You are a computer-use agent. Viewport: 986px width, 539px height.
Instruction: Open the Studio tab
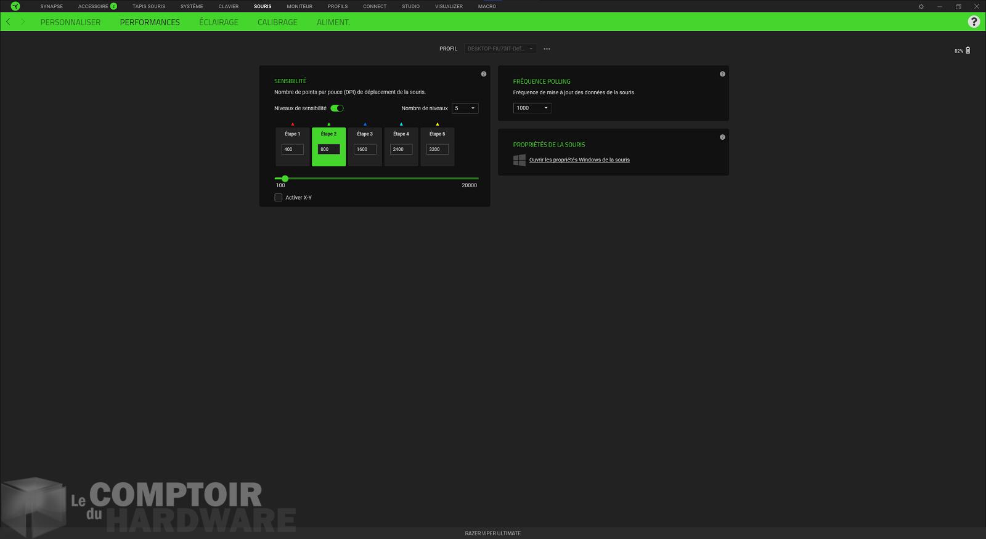pyautogui.click(x=411, y=6)
